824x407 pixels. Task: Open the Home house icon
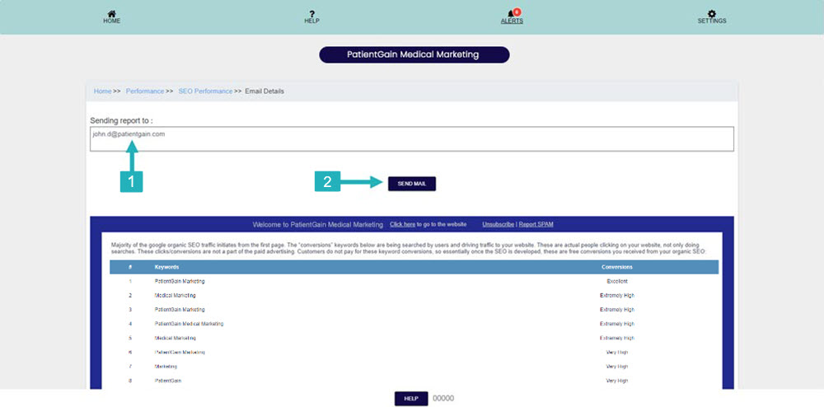111,14
